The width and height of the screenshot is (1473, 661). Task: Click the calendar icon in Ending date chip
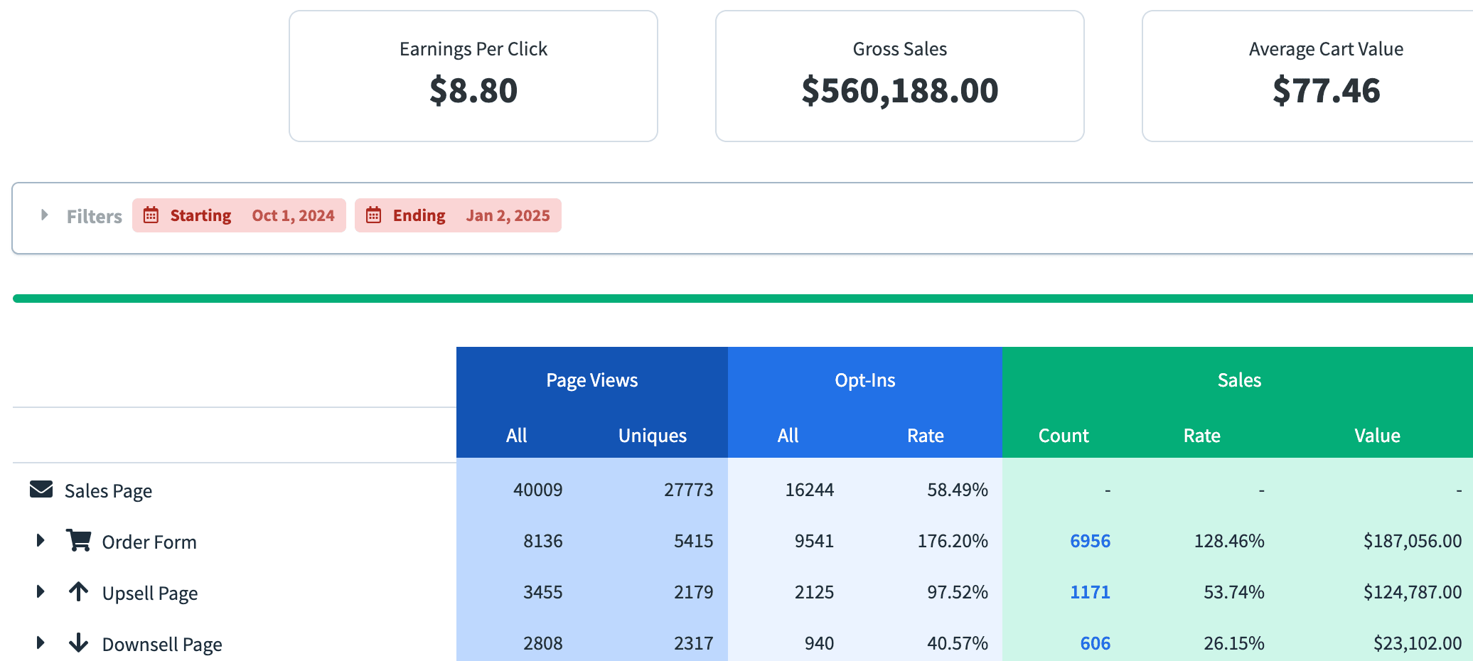(373, 215)
